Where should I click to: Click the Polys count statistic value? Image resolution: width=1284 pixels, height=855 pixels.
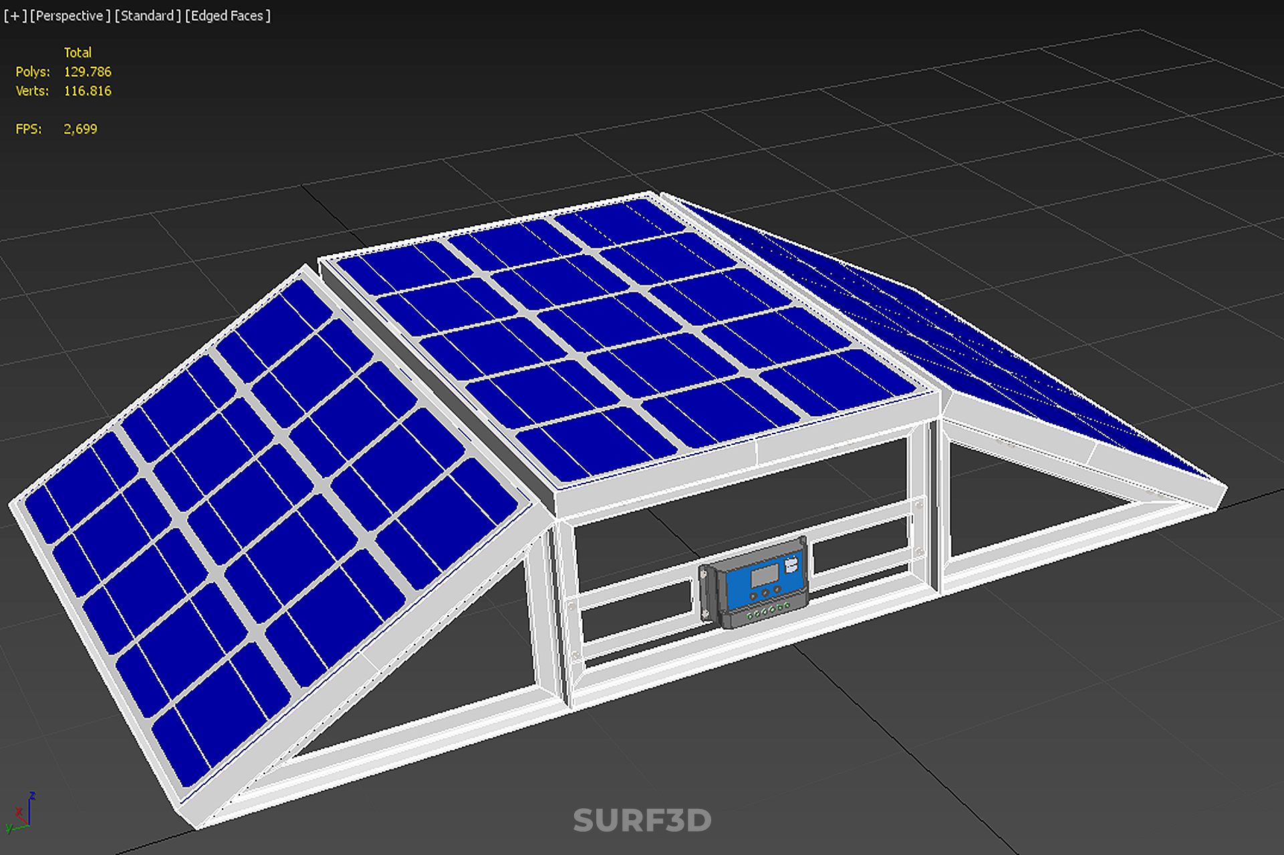click(x=88, y=72)
